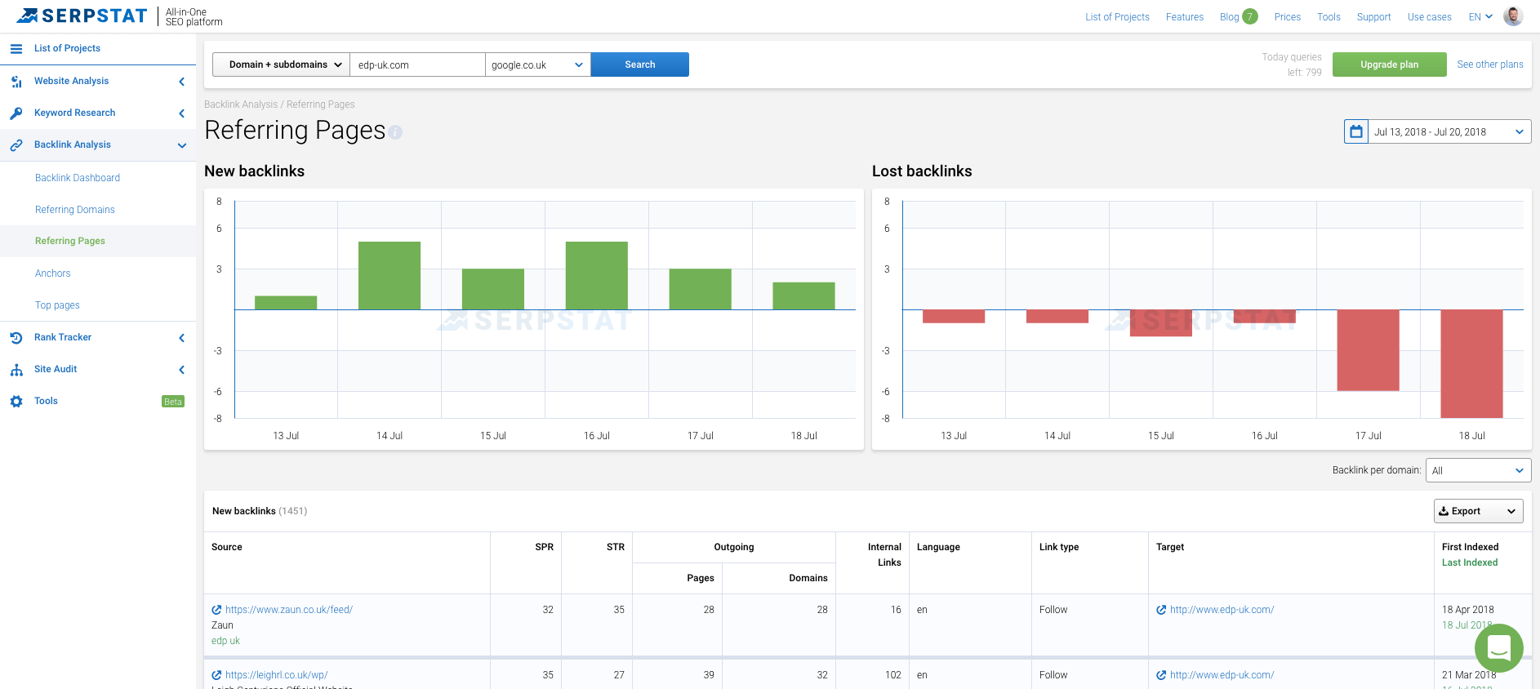1540x689 pixels.
Task: Click the domain input field edp-uk.com
Action: (x=418, y=64)
